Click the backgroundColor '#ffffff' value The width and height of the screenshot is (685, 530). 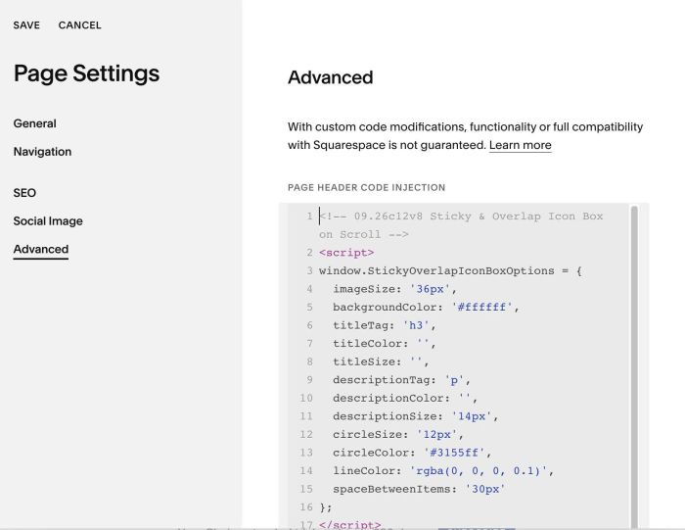point(481,308)
